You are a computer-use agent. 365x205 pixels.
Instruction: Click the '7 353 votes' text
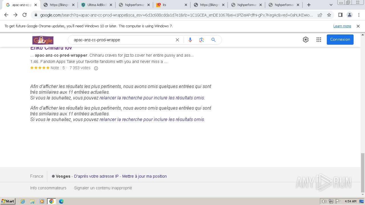tap(80, 68)
